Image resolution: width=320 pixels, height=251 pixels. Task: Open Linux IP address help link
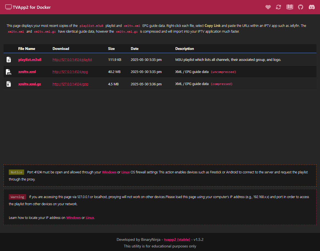point(90,218)
